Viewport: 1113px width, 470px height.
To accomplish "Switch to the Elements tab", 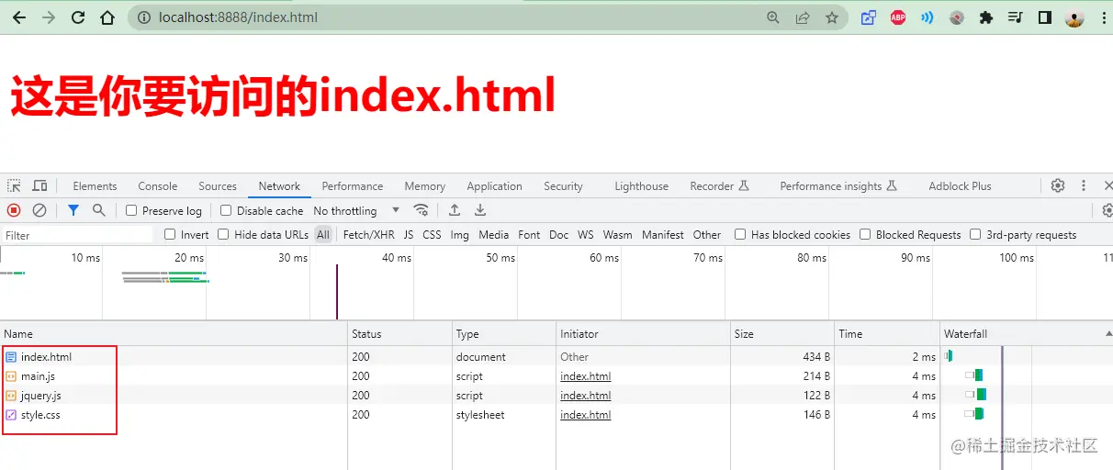I will (95, 185).
